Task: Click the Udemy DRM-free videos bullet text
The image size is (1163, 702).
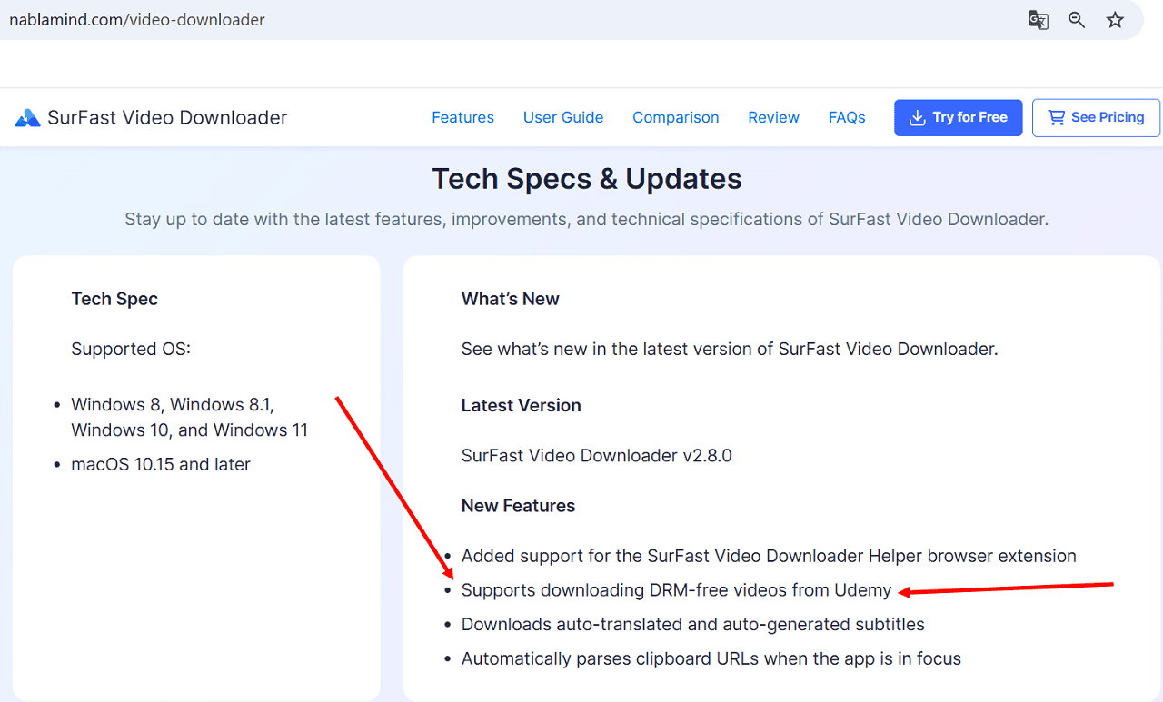Action: tap(676, 590)
